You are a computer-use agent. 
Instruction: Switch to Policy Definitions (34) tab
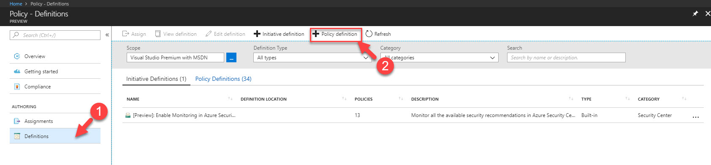click(223, 79)
